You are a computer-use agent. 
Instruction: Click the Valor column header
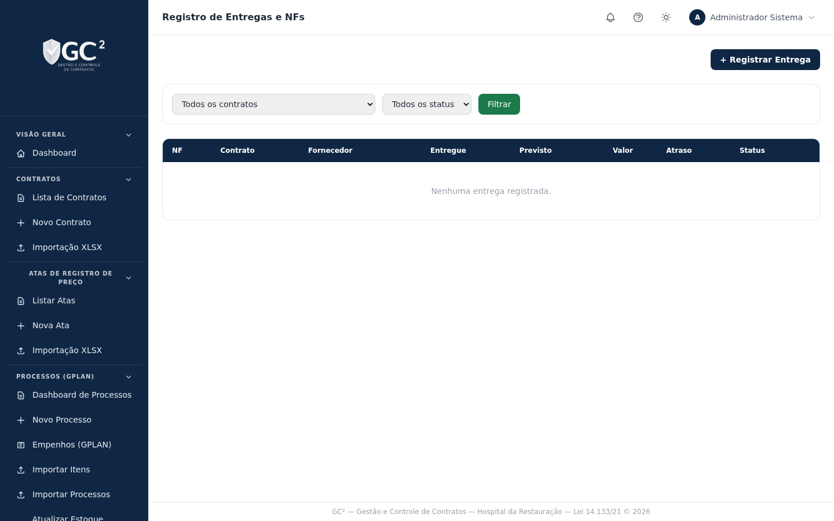tap(623, 151)
